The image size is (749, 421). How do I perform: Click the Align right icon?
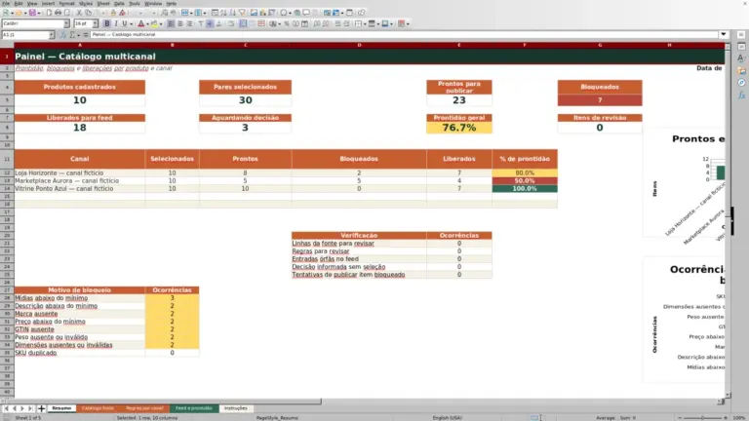click(x=189, y=23)
